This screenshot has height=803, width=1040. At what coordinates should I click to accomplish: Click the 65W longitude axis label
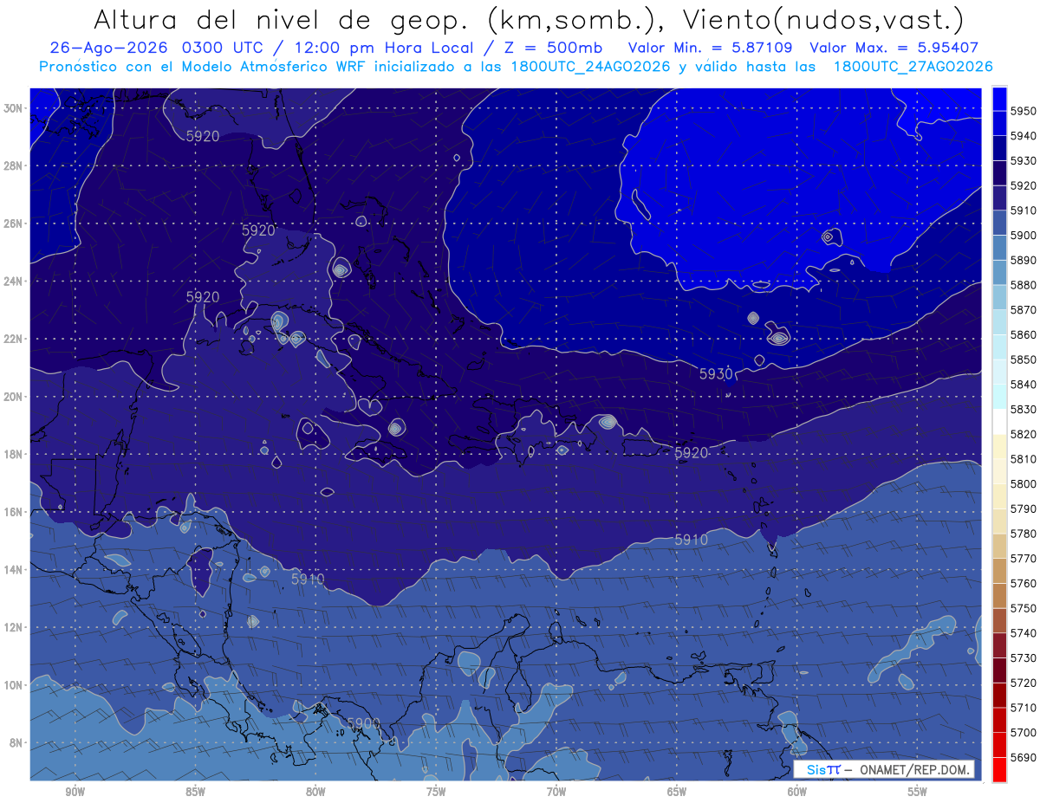click(677, 793)
